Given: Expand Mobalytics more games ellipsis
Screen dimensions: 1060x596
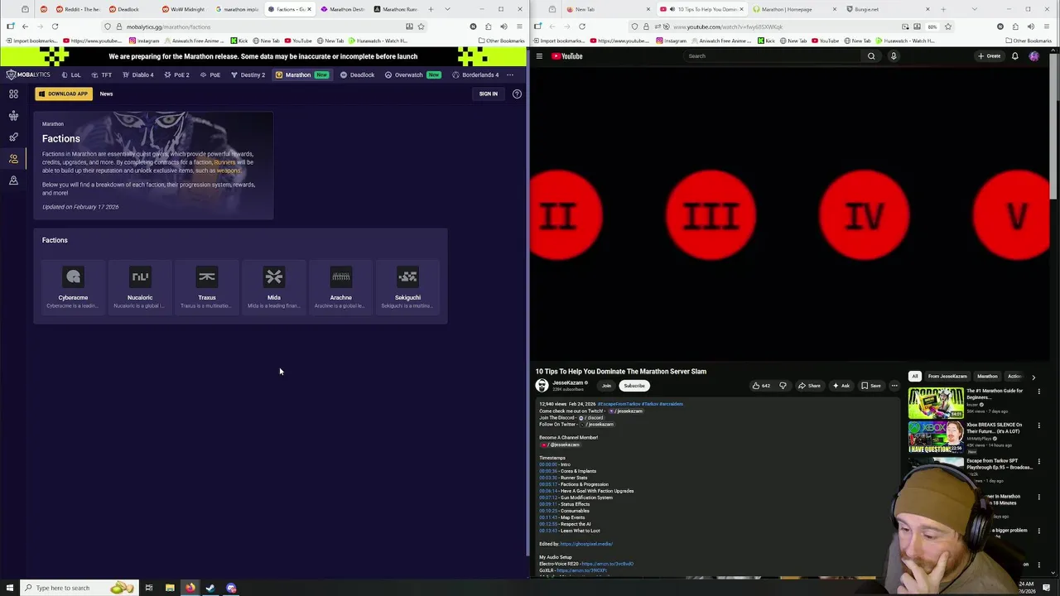Looking at the screenshot, I should pos(510,74).
